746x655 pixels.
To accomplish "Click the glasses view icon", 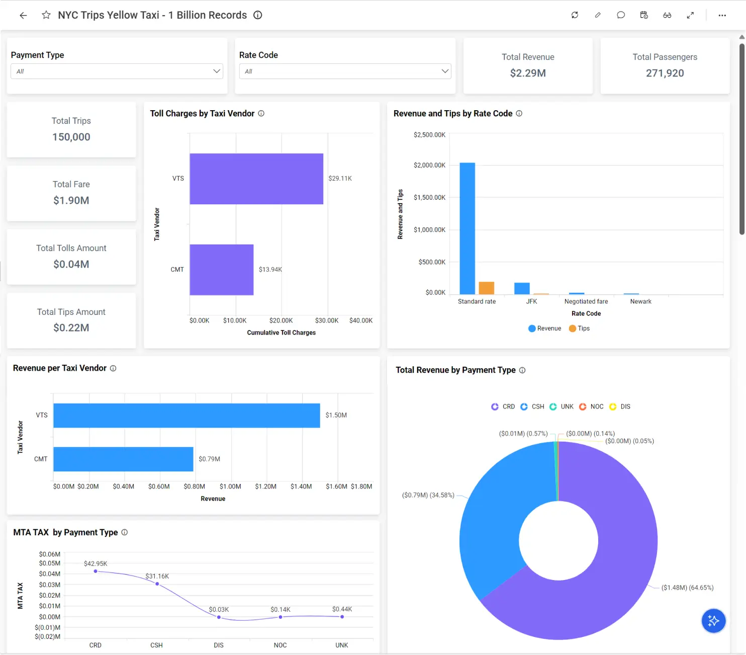I will point(667,15).
